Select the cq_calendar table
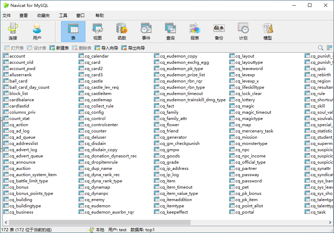The image size is (334, 233). point(97,56)
